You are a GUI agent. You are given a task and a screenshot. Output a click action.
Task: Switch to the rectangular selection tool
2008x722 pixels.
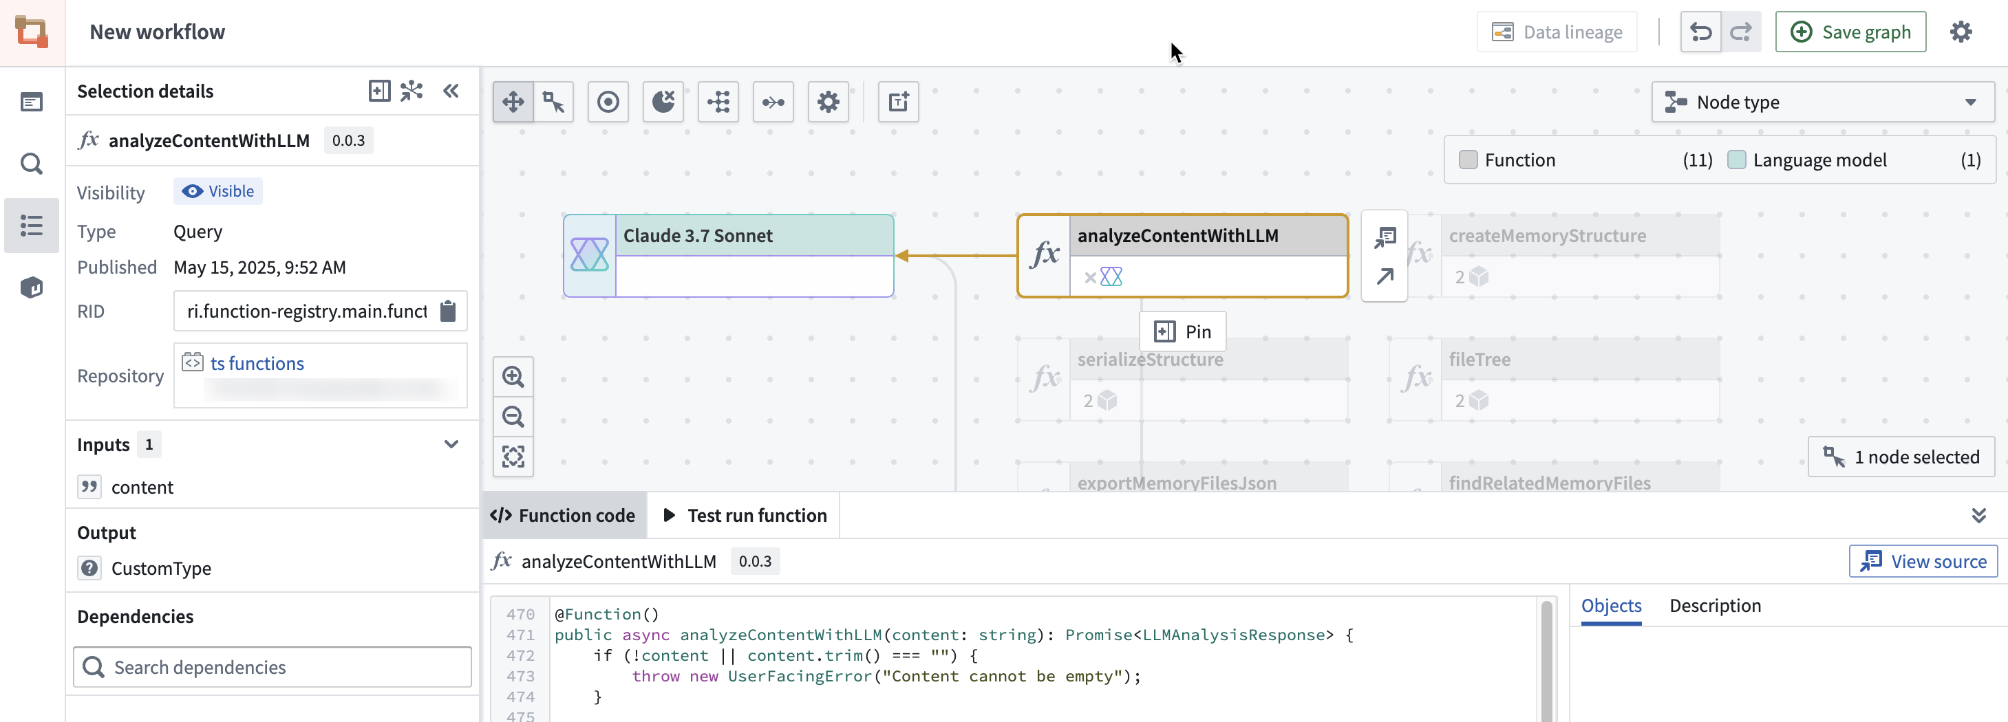(x=553, y=101)
